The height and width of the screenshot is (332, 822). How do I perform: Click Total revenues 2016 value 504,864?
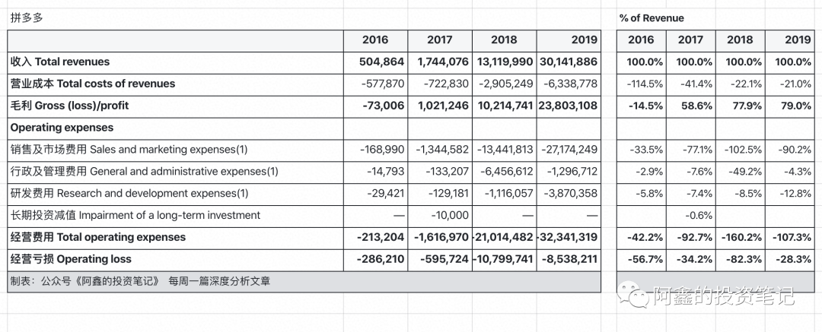381,62
